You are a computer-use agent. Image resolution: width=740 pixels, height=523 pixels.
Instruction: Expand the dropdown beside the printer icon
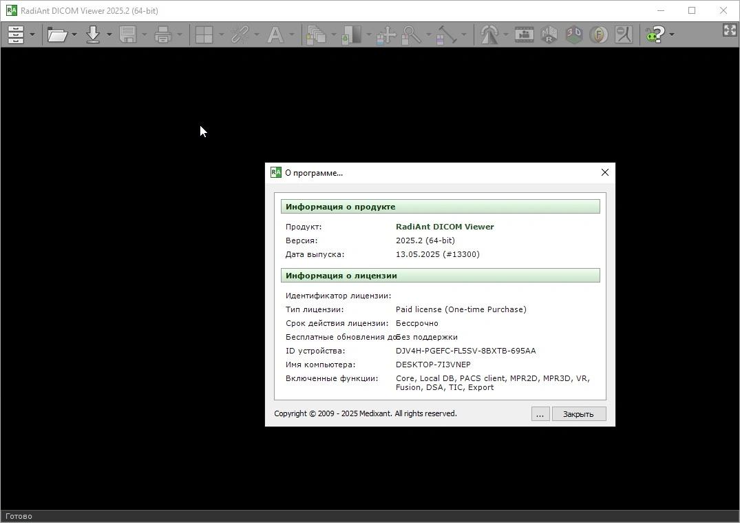pos(180,34)
